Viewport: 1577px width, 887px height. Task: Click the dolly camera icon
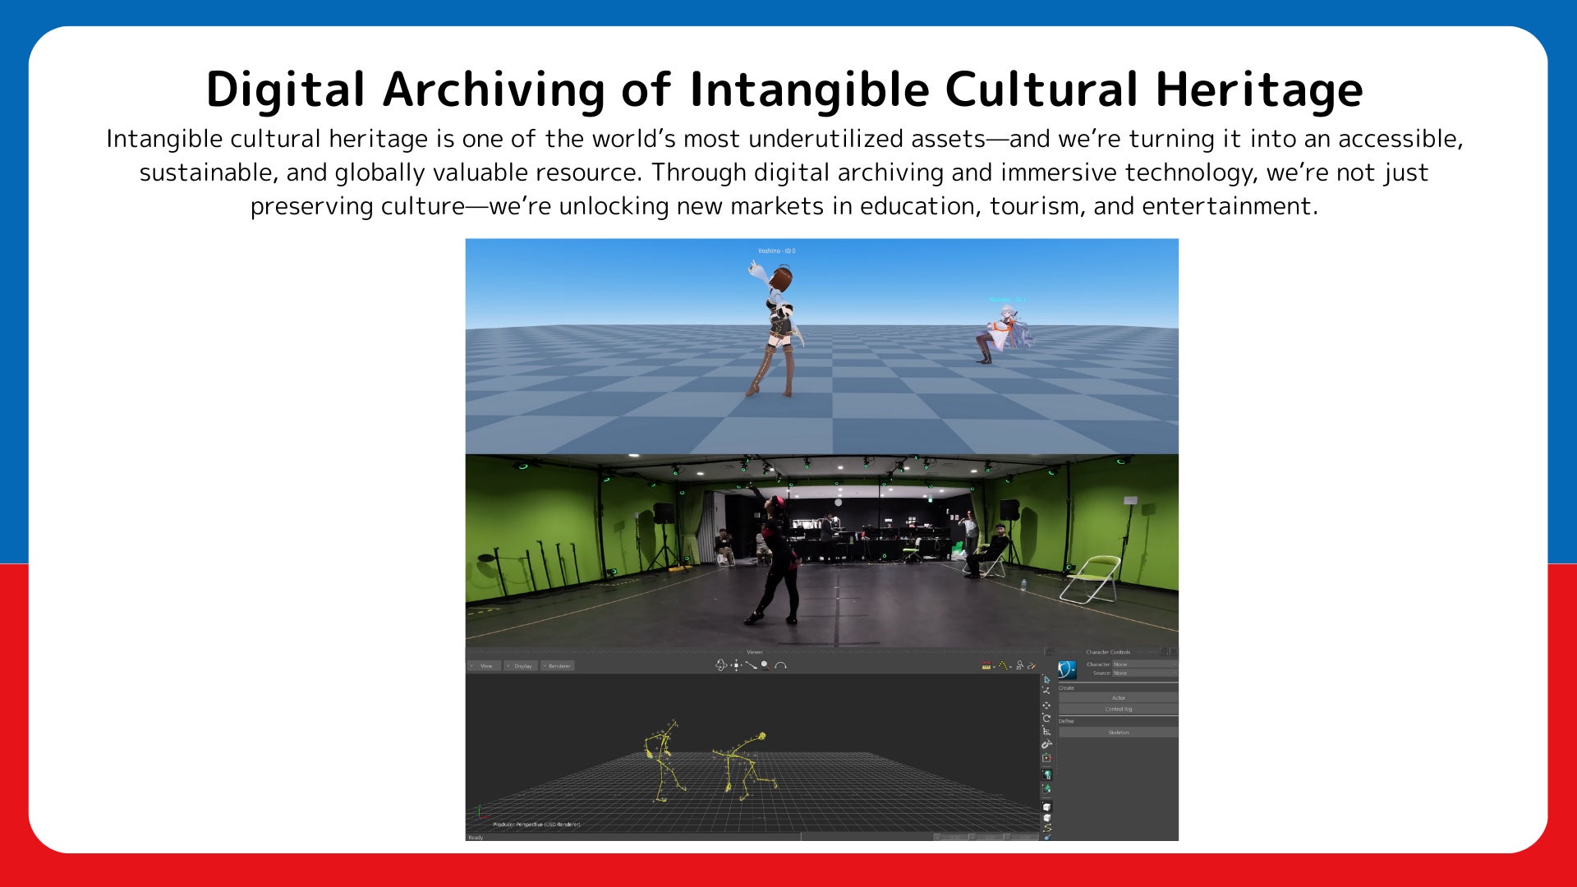pyautogui.click(x=751, y=665)
